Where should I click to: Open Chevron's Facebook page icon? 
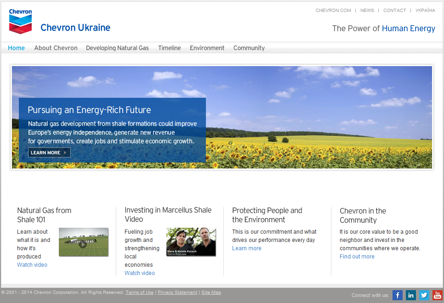[x=397, y=295]
